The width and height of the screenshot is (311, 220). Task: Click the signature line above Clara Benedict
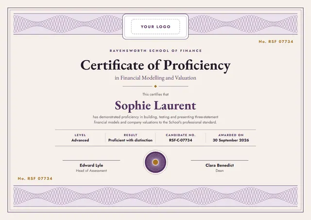click(220, 160)
